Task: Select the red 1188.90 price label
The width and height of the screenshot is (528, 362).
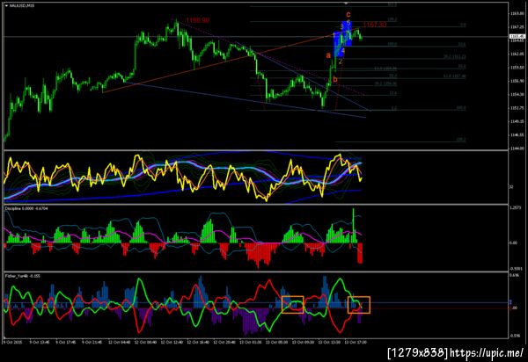Action: click(198, 20)
